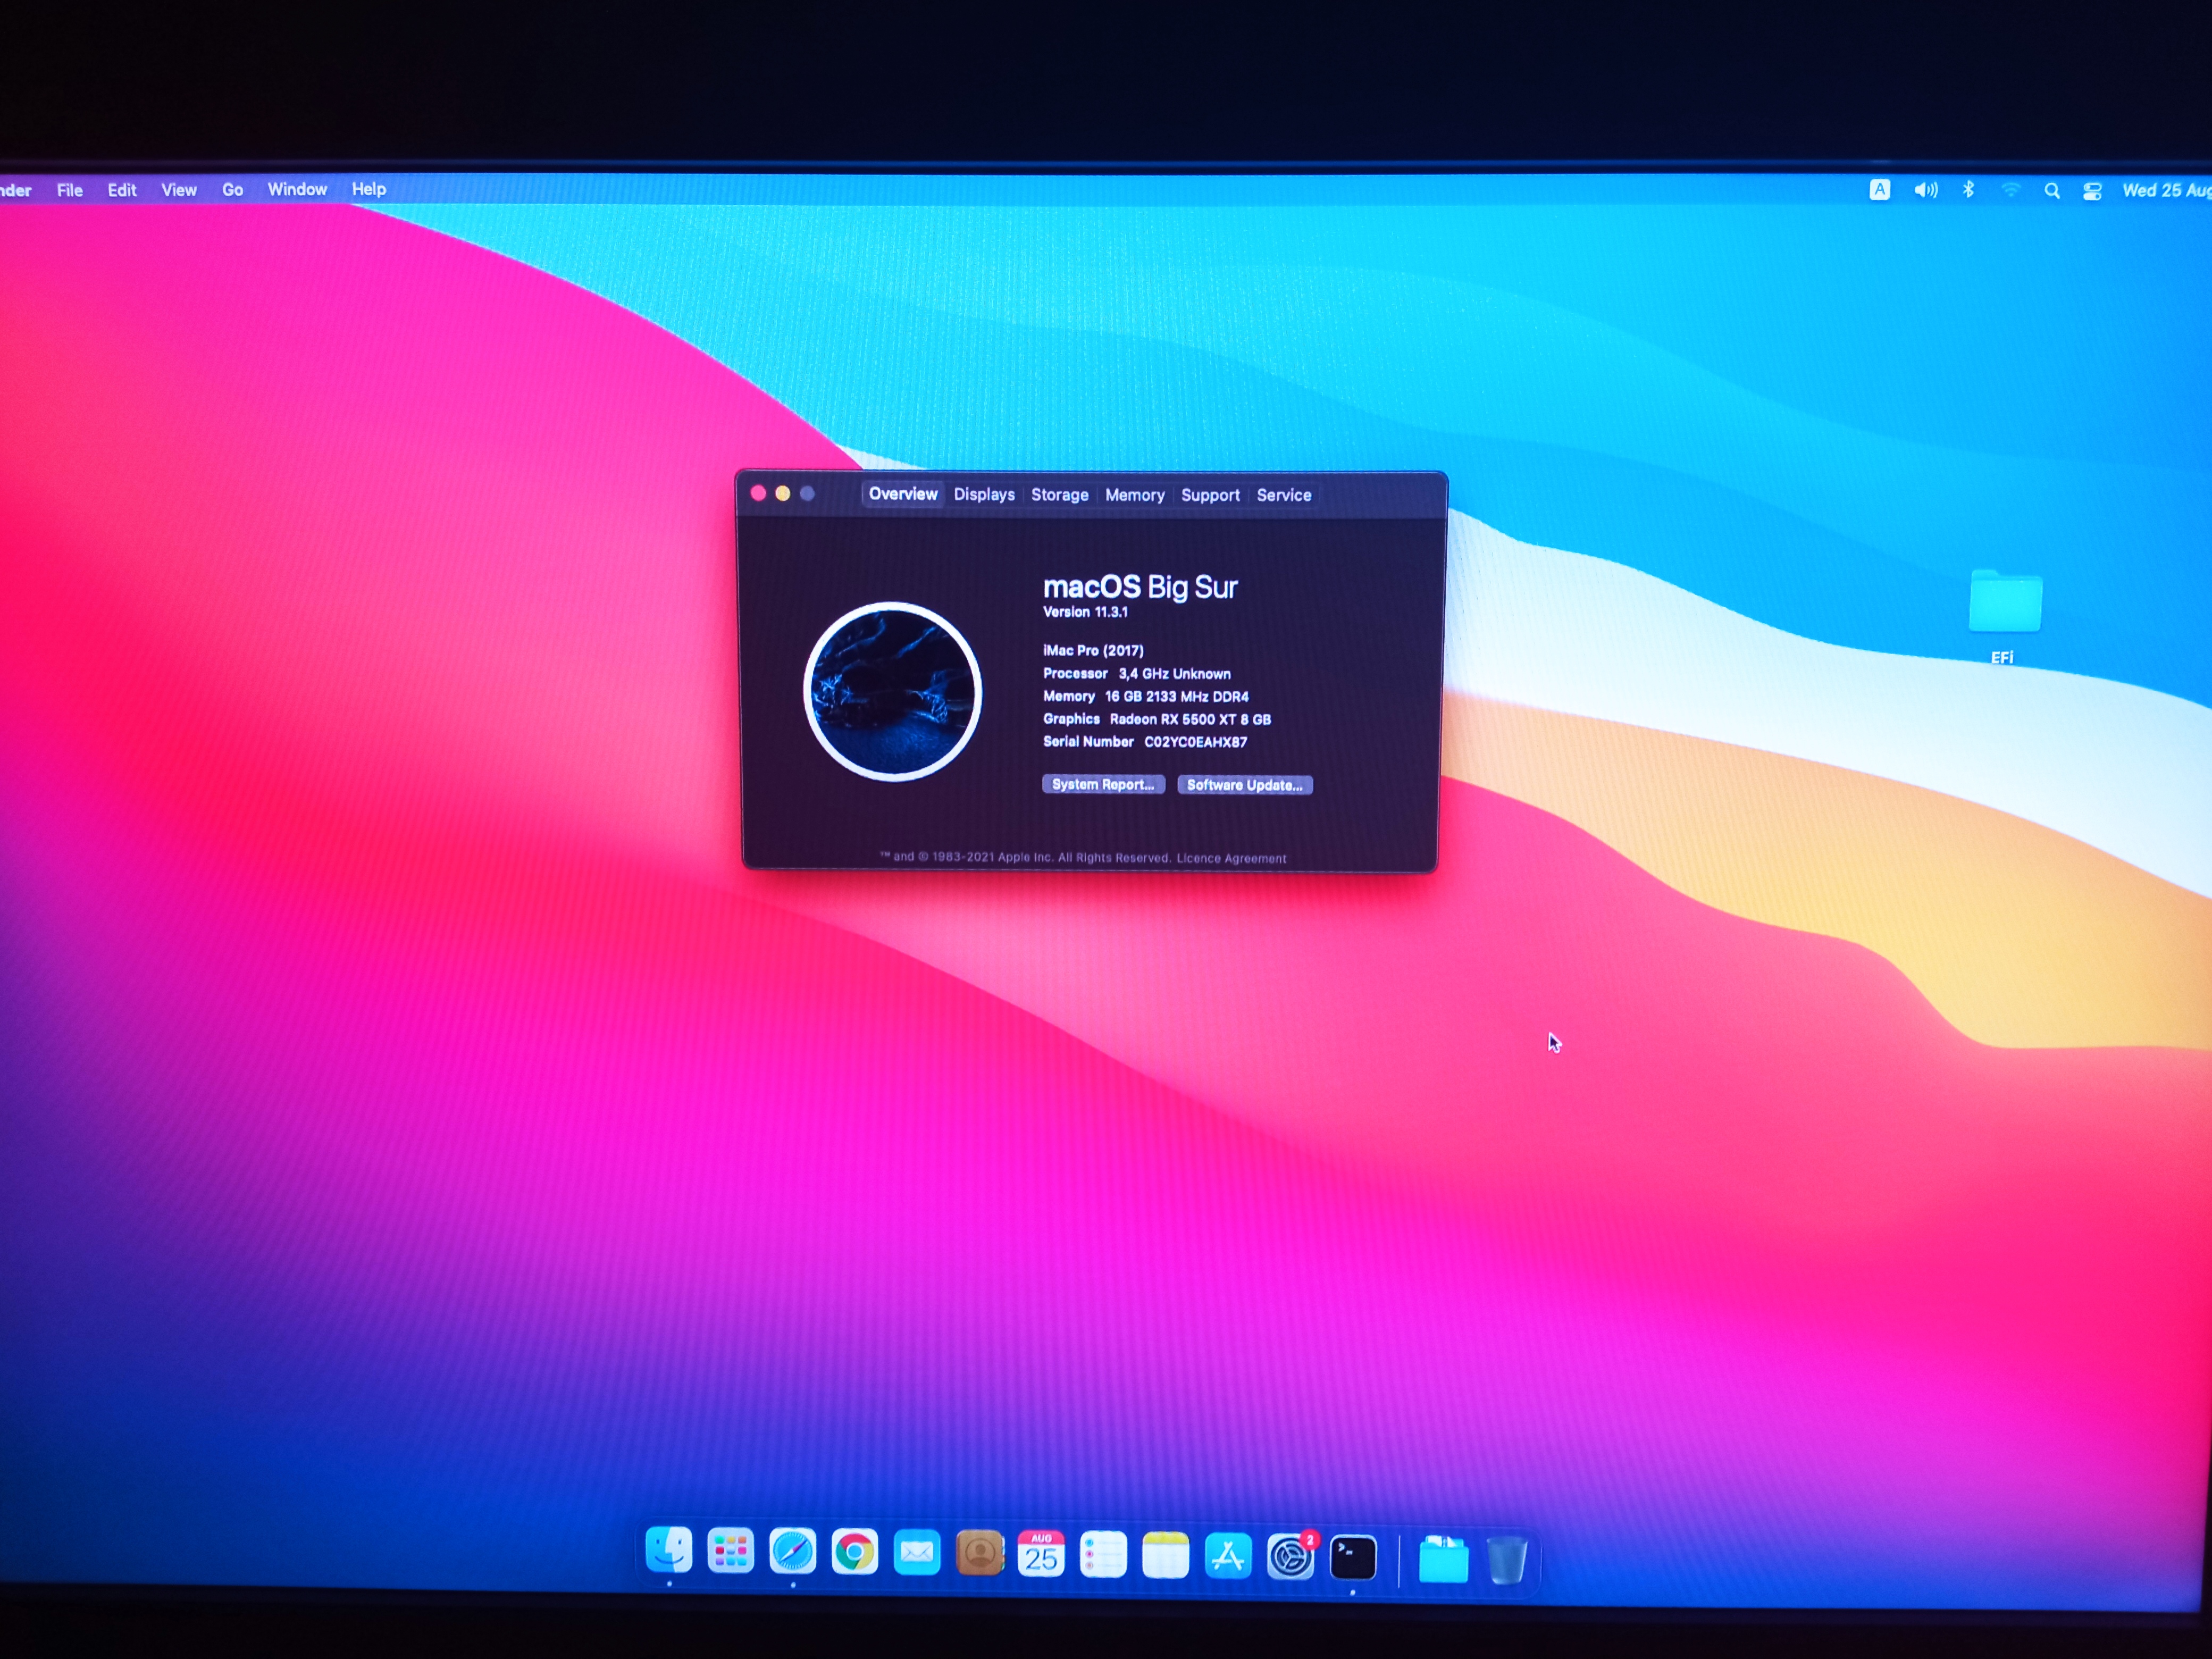Screen dimensions: 2212x1659
Task: Open Contacts app in dock
Action: [979, 1554]
